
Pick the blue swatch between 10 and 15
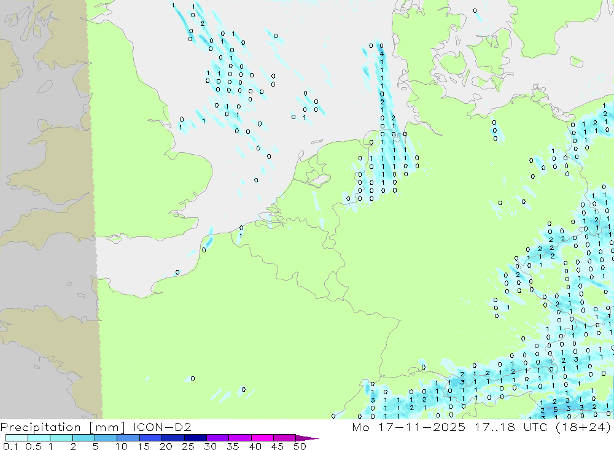pyautogui.click(x=128, y=438)
